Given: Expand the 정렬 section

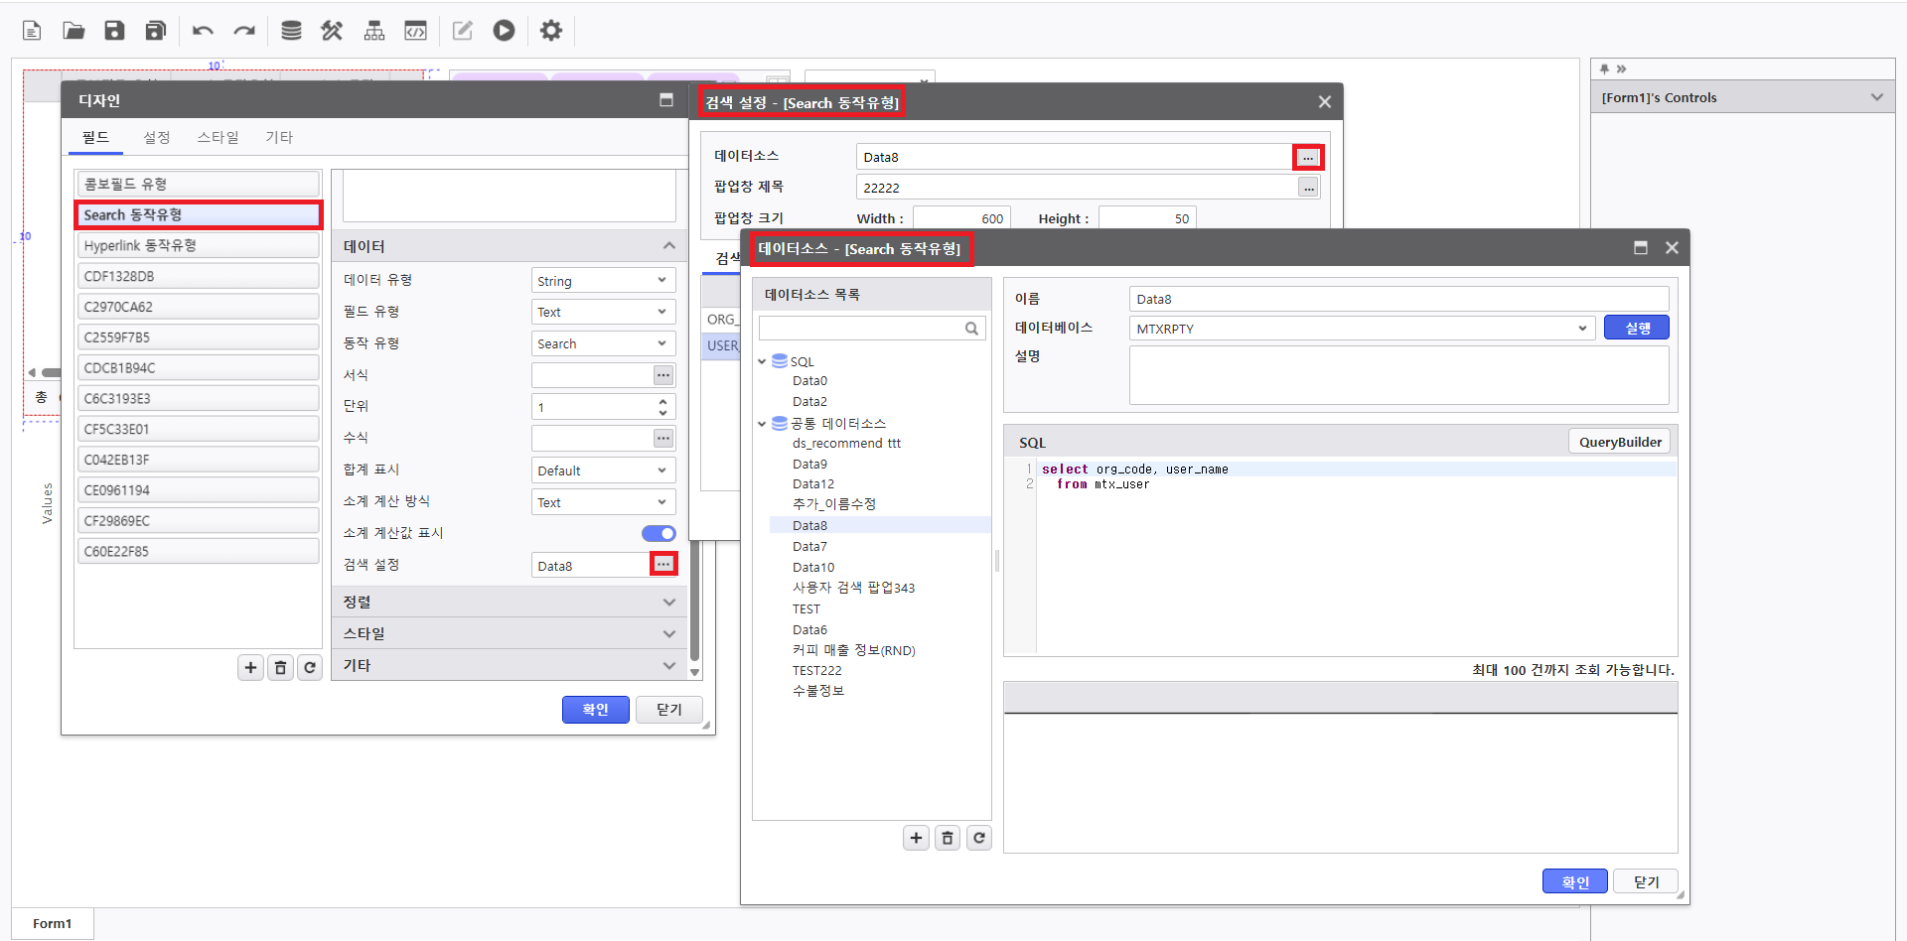Looking at the screenshot, I should coord(668,602).
